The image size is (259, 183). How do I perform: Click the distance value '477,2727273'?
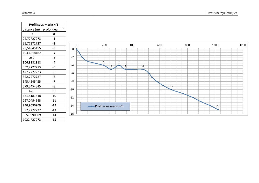coord(32,72)
